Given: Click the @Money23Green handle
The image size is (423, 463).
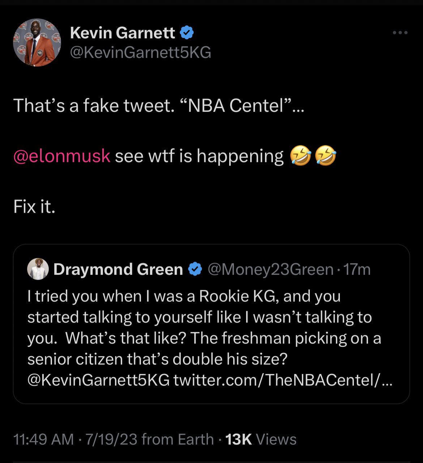Looking at the screenshot, I should 269,269.
